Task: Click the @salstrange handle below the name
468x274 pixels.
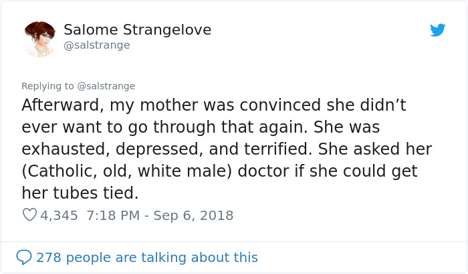Action: (x=97, y=45)
